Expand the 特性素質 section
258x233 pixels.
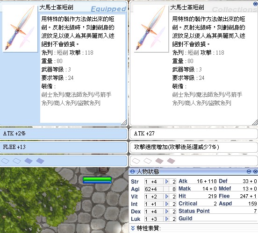pyautogui.click(x=133, y=228)
